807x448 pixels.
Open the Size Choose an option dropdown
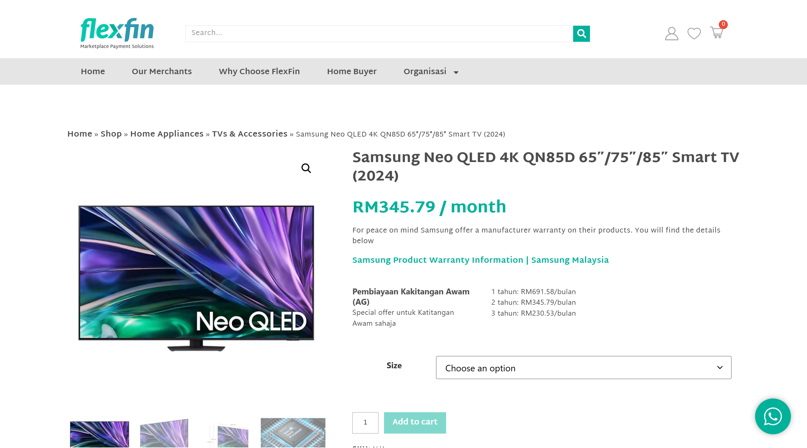[583, 368]
